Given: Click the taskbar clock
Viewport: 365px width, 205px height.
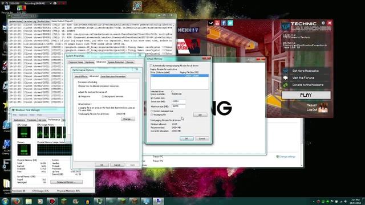Looking at the screenshot, I should [x=355, y=201].
